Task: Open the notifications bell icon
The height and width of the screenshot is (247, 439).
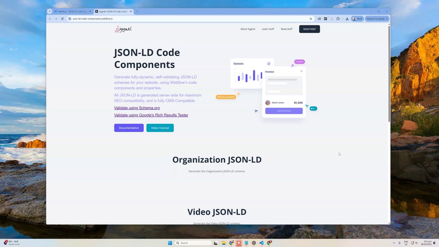Action: (x=434, y=243)
